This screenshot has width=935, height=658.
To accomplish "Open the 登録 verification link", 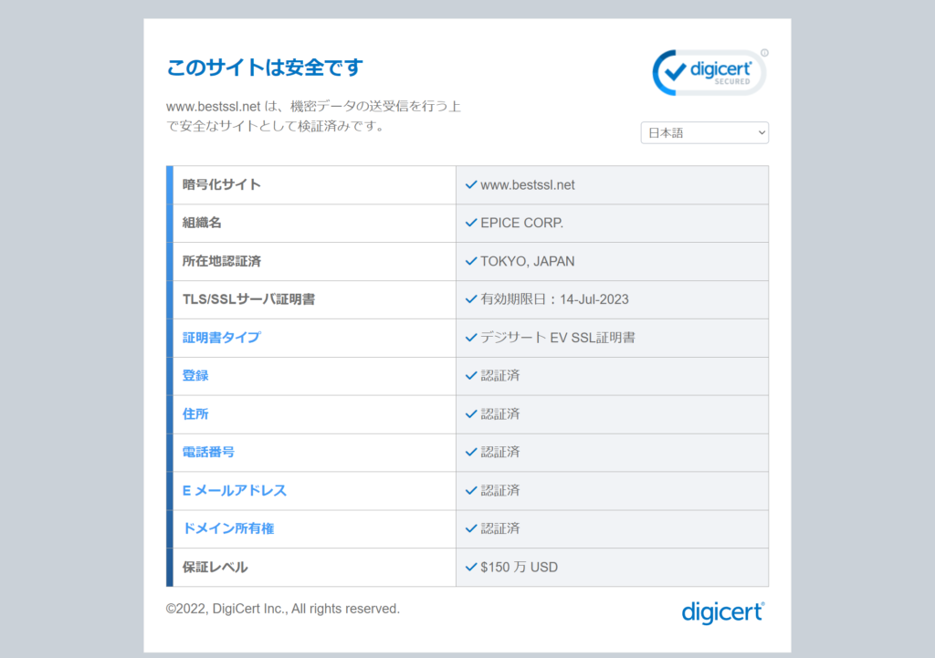I will coord(194,375).
